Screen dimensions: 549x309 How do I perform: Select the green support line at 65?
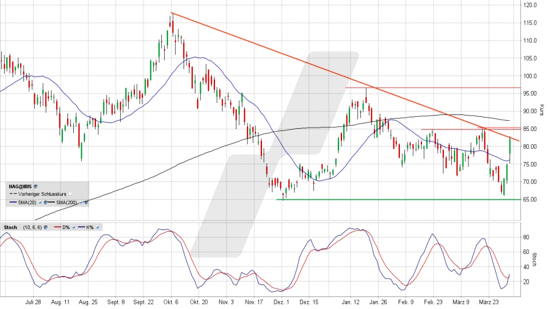(x=400, y=199)
